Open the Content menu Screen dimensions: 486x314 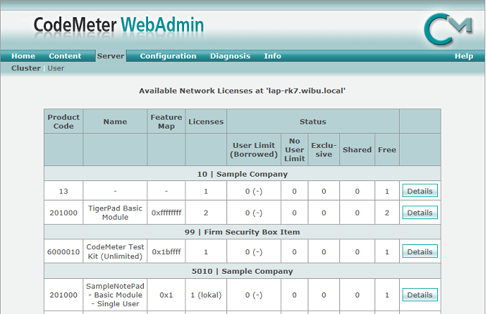(65, 56)
